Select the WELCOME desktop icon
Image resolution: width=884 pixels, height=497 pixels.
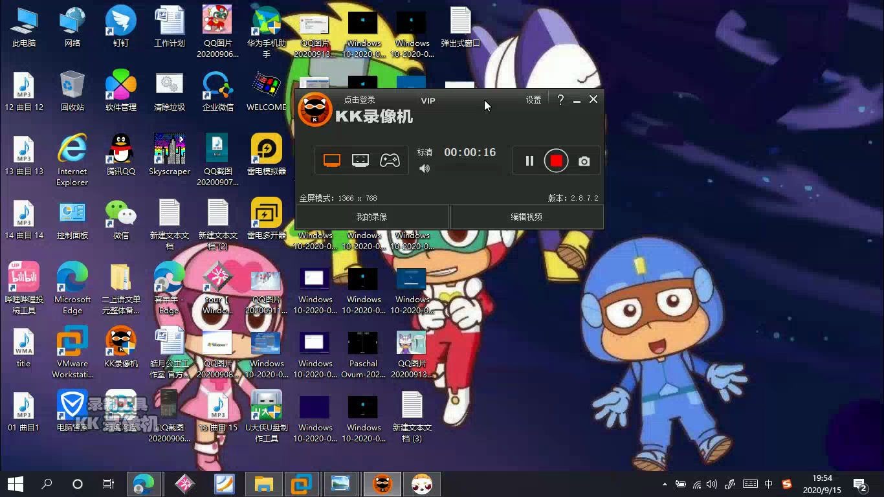click(267, 91)
